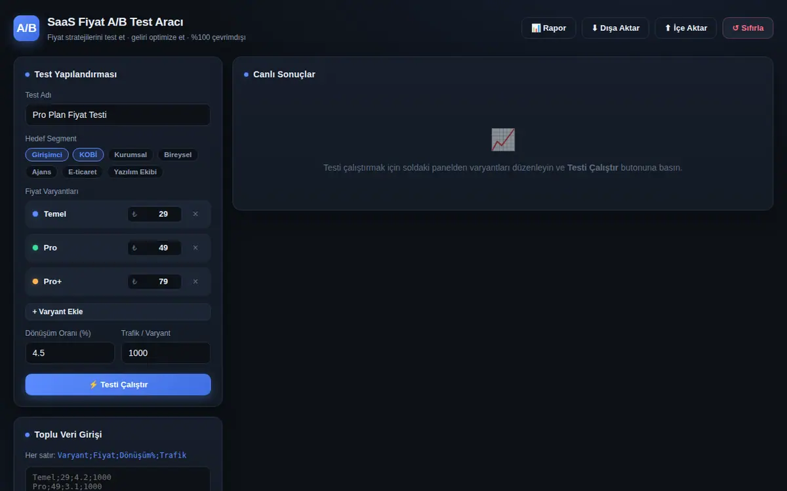The width and height of the screenshot is (787, 491).
Task: Edit the Temel price field showing 29
Action: pyautogui.click(x=155, y=214)
